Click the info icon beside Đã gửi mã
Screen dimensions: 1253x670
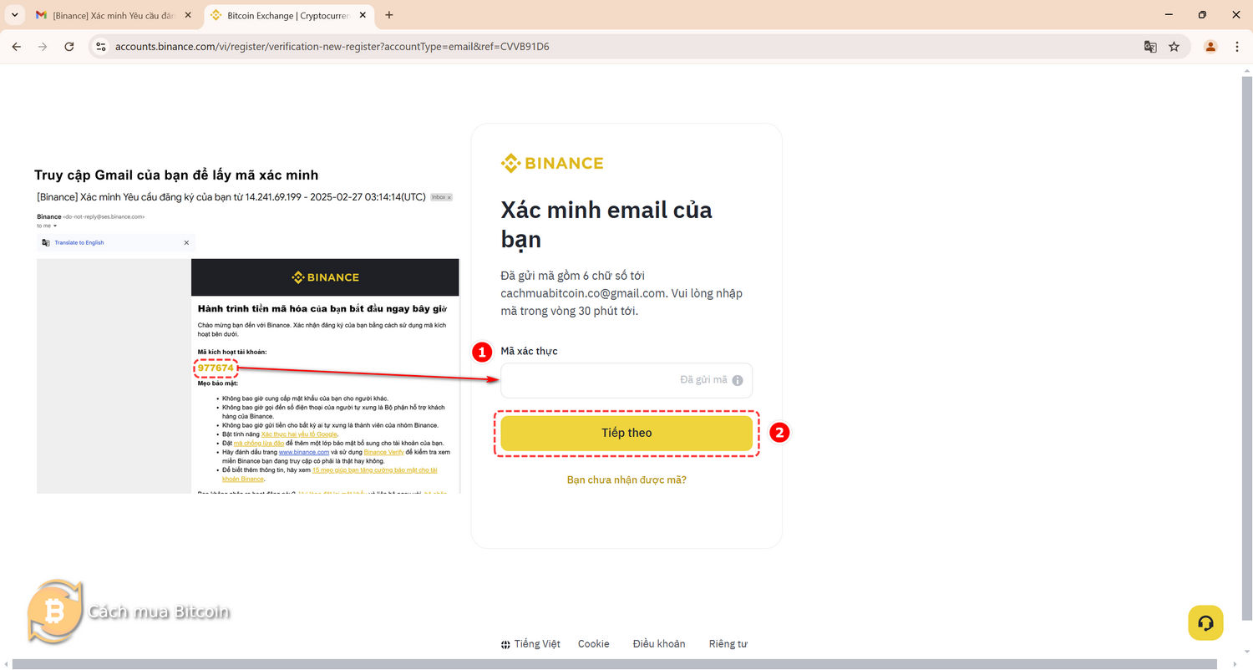738,380
